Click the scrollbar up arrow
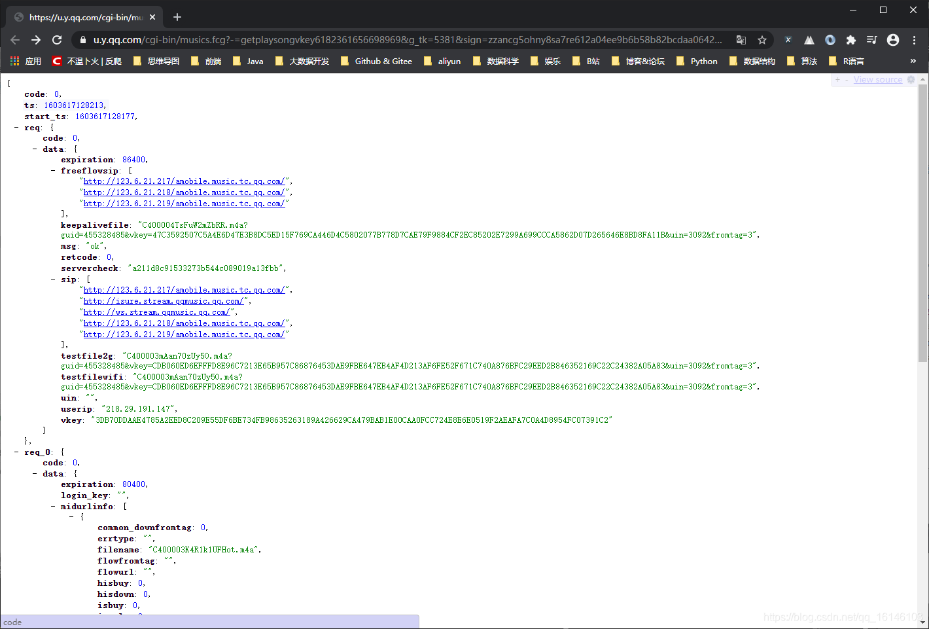The image size is (929, 629). [x=922, y=79]
